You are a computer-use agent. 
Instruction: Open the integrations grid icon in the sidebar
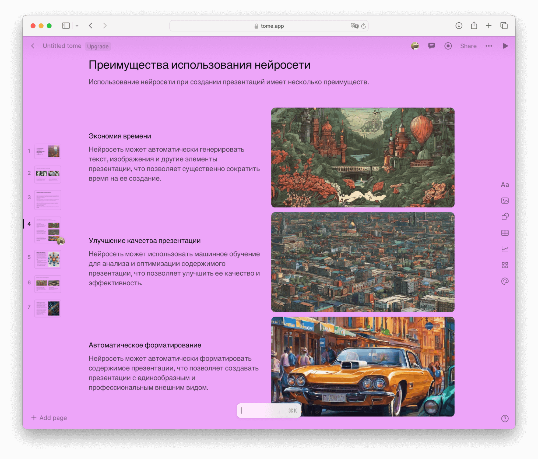coord(505,265)
